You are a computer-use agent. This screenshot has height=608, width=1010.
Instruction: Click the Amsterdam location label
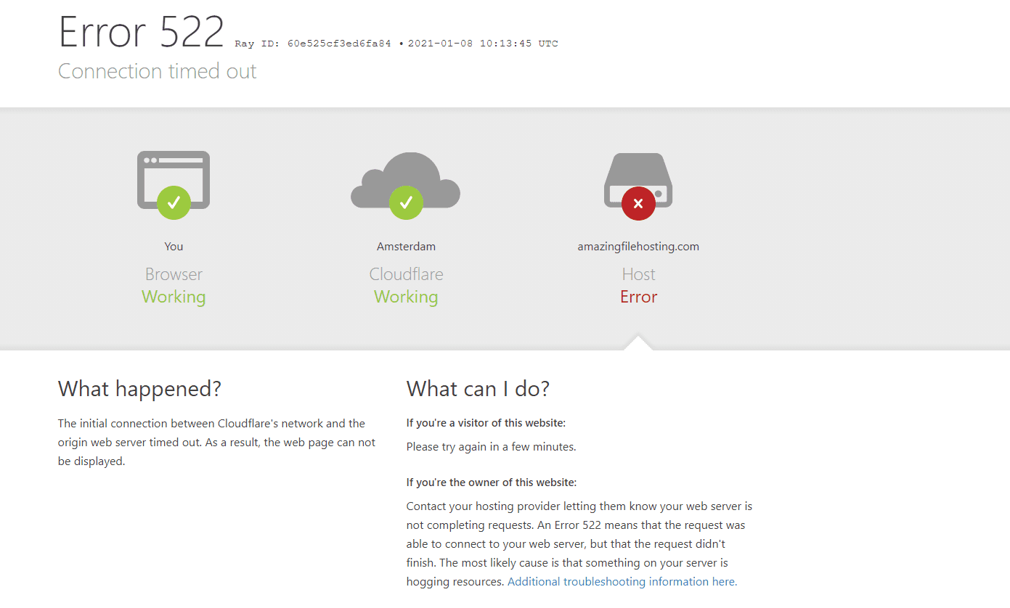coord(406,247)
